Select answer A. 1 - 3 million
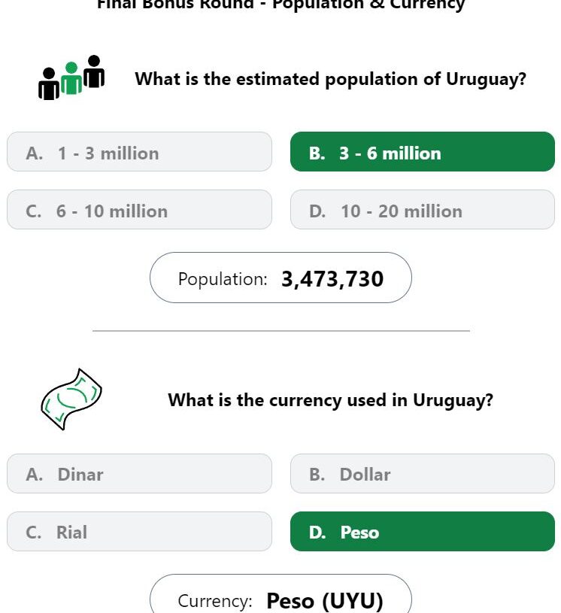561x613 pixels. tap(139, 152)
